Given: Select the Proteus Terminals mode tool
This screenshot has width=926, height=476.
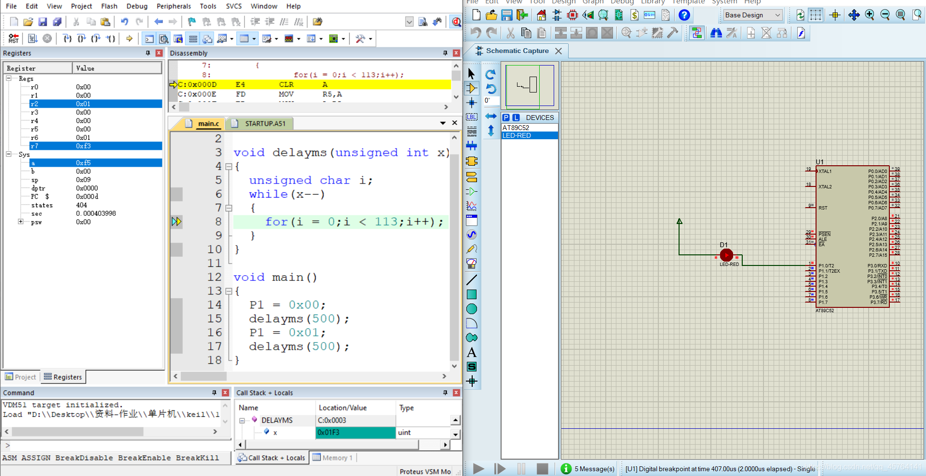Looking at the screenshot, I should point(472,177).
